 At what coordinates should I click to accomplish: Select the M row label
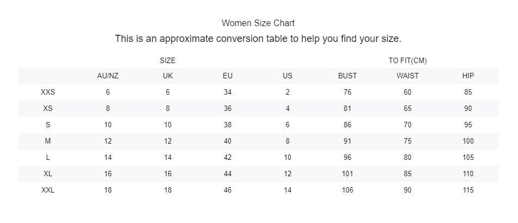(48, 141)
